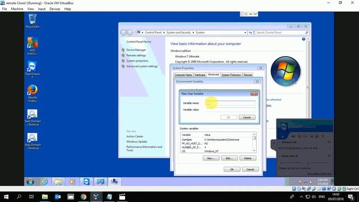Open the VirtualBox Help menu

[67, 9]
